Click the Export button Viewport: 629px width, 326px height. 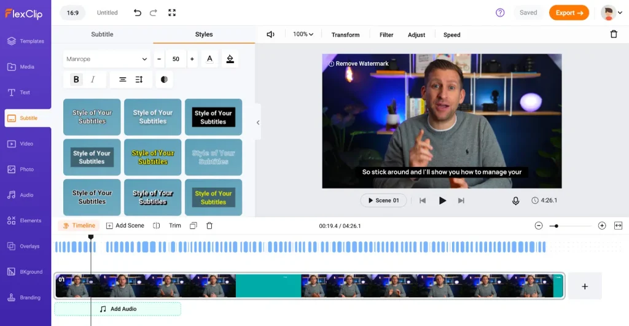568,12
